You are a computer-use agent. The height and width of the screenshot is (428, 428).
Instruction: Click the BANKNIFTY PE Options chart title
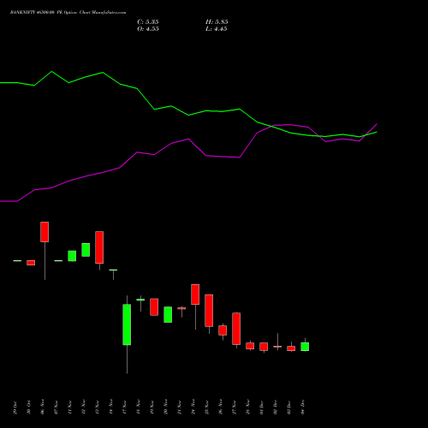[68, 13]
